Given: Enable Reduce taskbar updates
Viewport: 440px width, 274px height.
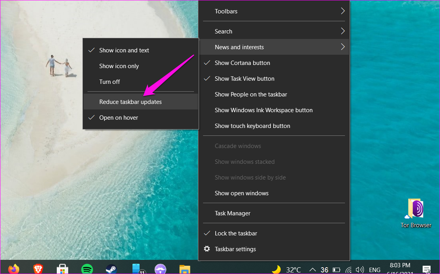Looking at the screenshot, I should [x=141, y=102].
